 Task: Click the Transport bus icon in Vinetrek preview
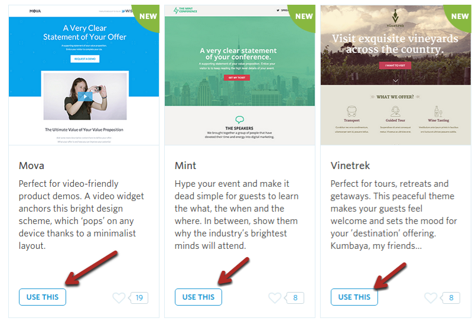coord(352,111)
